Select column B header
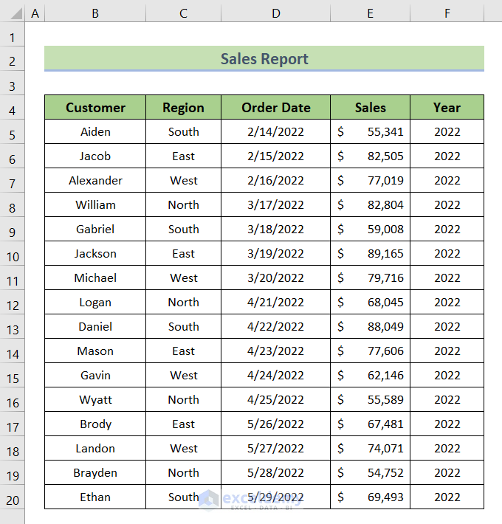This screenshot has width=502, height=524. click(x=95, y=13)
